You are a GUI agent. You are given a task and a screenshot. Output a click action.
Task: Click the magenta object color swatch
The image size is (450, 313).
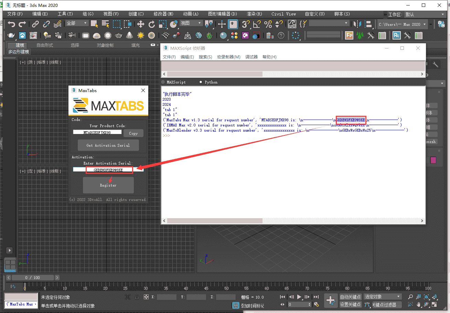point(433,160)
